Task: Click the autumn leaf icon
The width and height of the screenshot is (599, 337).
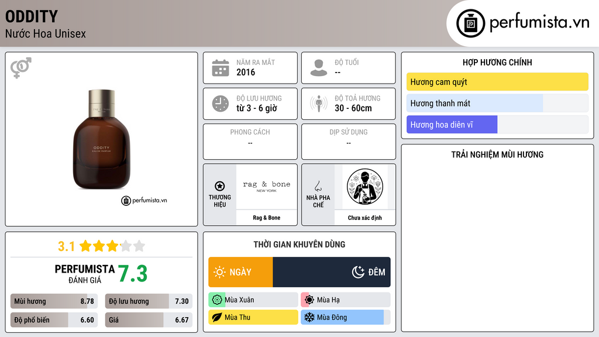Action: pyautogui.click(x=217, y=317)
